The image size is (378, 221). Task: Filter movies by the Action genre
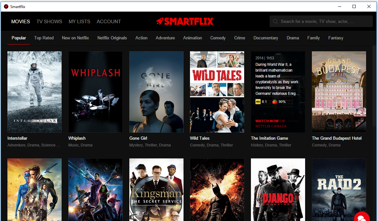point(141,38)
